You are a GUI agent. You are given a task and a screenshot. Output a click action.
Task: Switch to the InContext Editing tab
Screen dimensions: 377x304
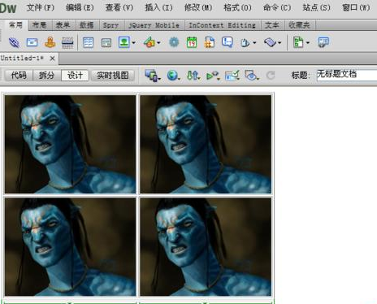tap(223, 25)
